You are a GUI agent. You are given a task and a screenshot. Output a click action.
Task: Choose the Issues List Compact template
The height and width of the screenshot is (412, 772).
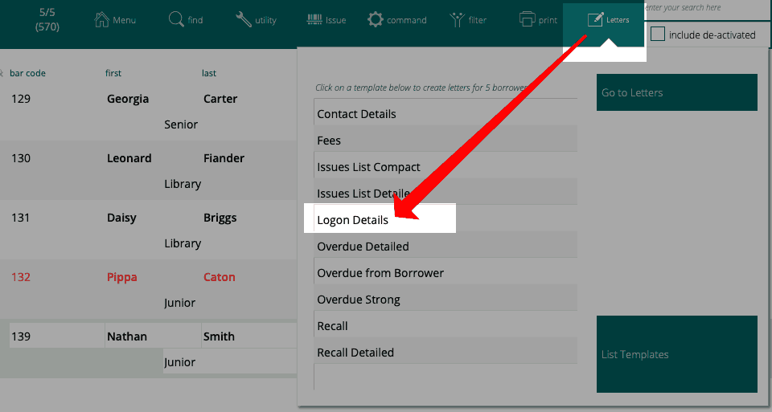tap(368, 167)
